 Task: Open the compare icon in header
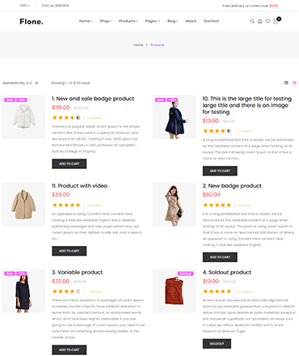point(259,21)
